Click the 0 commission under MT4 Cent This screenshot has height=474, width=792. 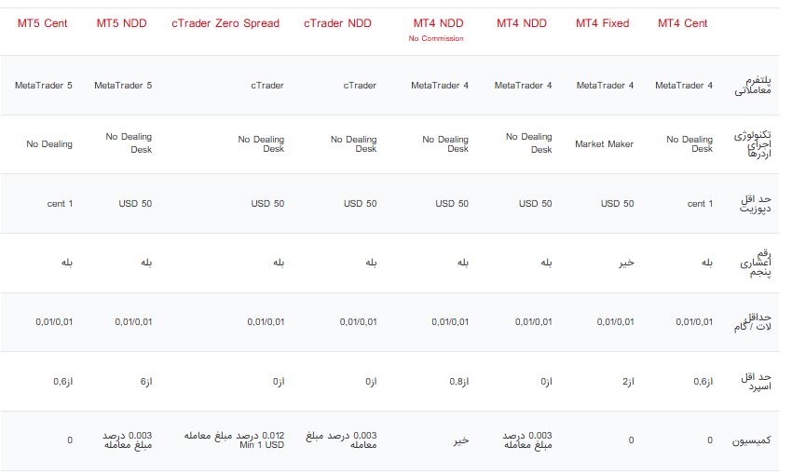tap(710, 440)
